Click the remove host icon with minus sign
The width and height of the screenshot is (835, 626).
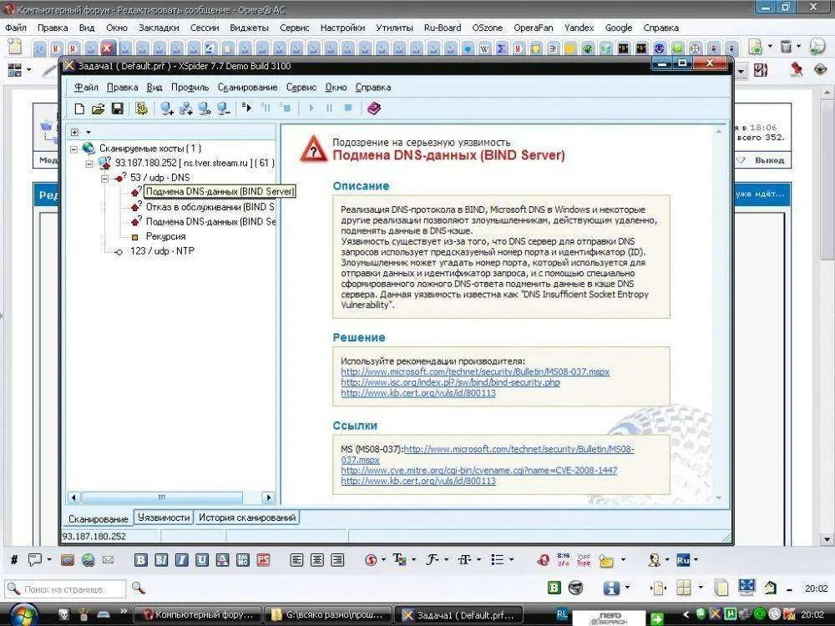223,109
